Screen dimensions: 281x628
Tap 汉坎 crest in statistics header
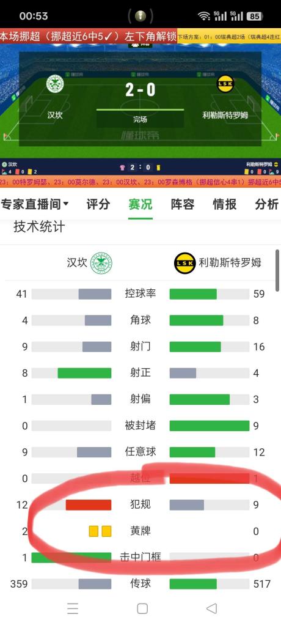[101, 263]
